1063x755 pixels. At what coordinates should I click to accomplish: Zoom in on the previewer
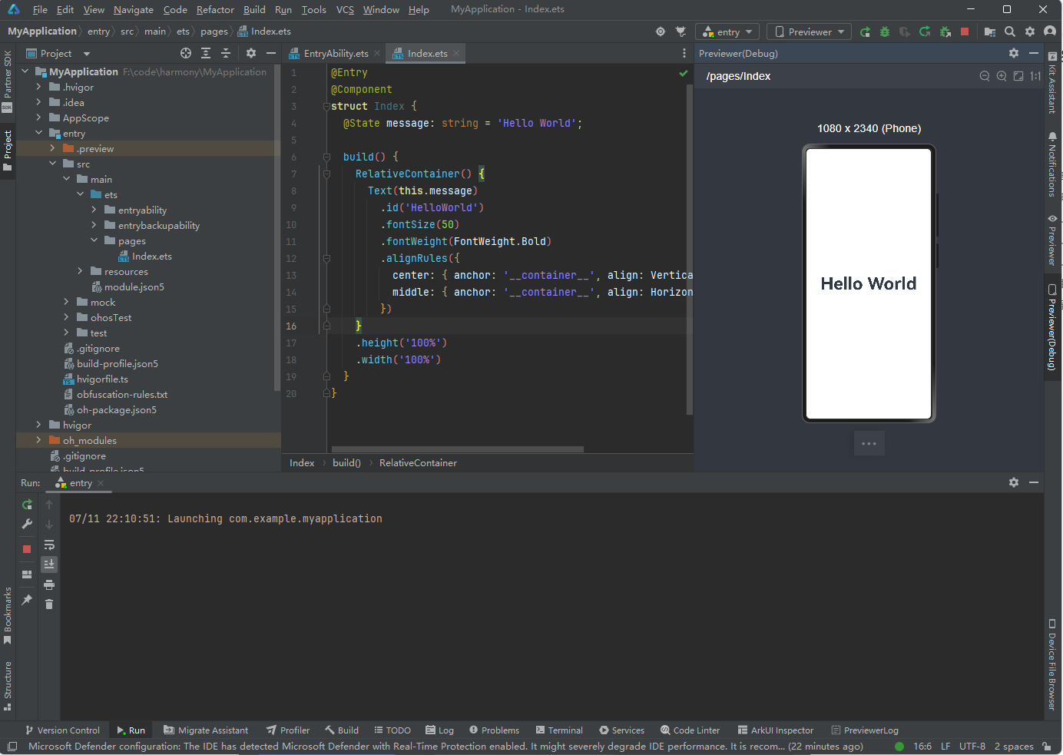point(1002,76)
